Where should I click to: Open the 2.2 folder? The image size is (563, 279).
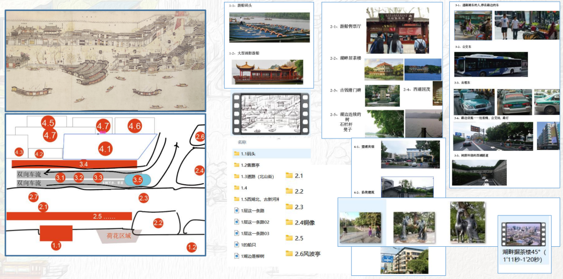pyautogui.click(x=295, y=192)
